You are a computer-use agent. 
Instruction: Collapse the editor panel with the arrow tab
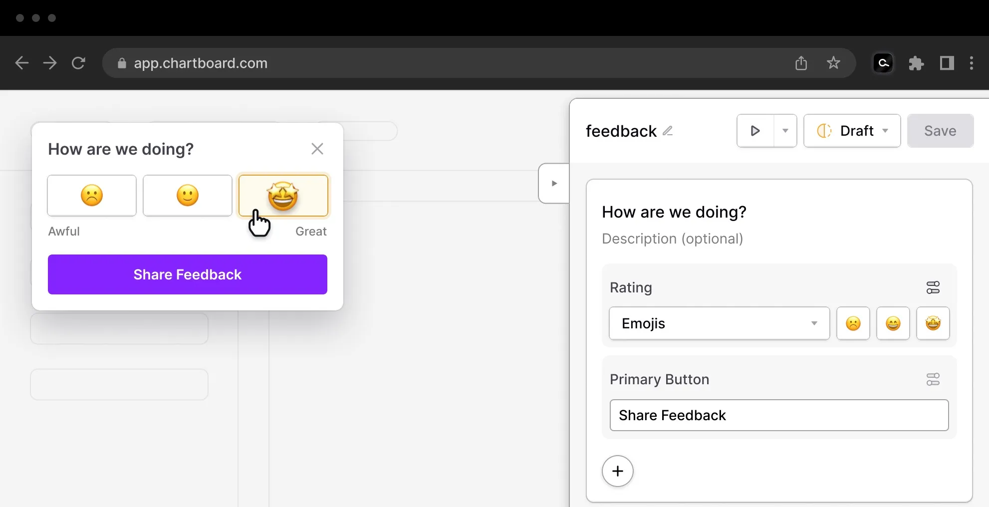click(x=554, y=183)
